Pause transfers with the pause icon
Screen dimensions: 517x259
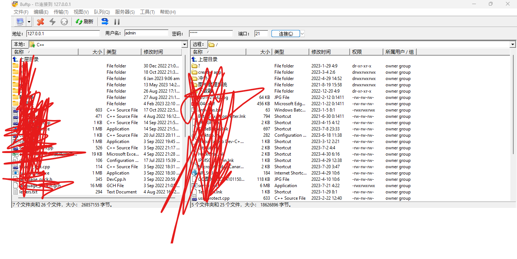click(x=117, y=22)
